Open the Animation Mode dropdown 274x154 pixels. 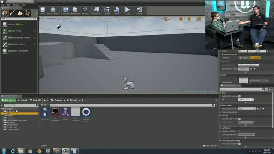coord(248,65)
